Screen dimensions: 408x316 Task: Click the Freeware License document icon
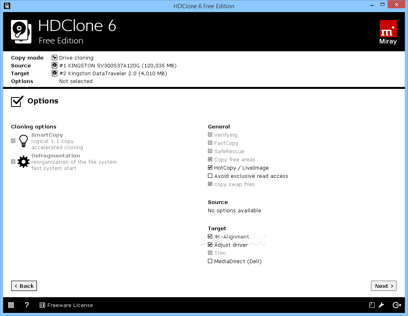42,305
